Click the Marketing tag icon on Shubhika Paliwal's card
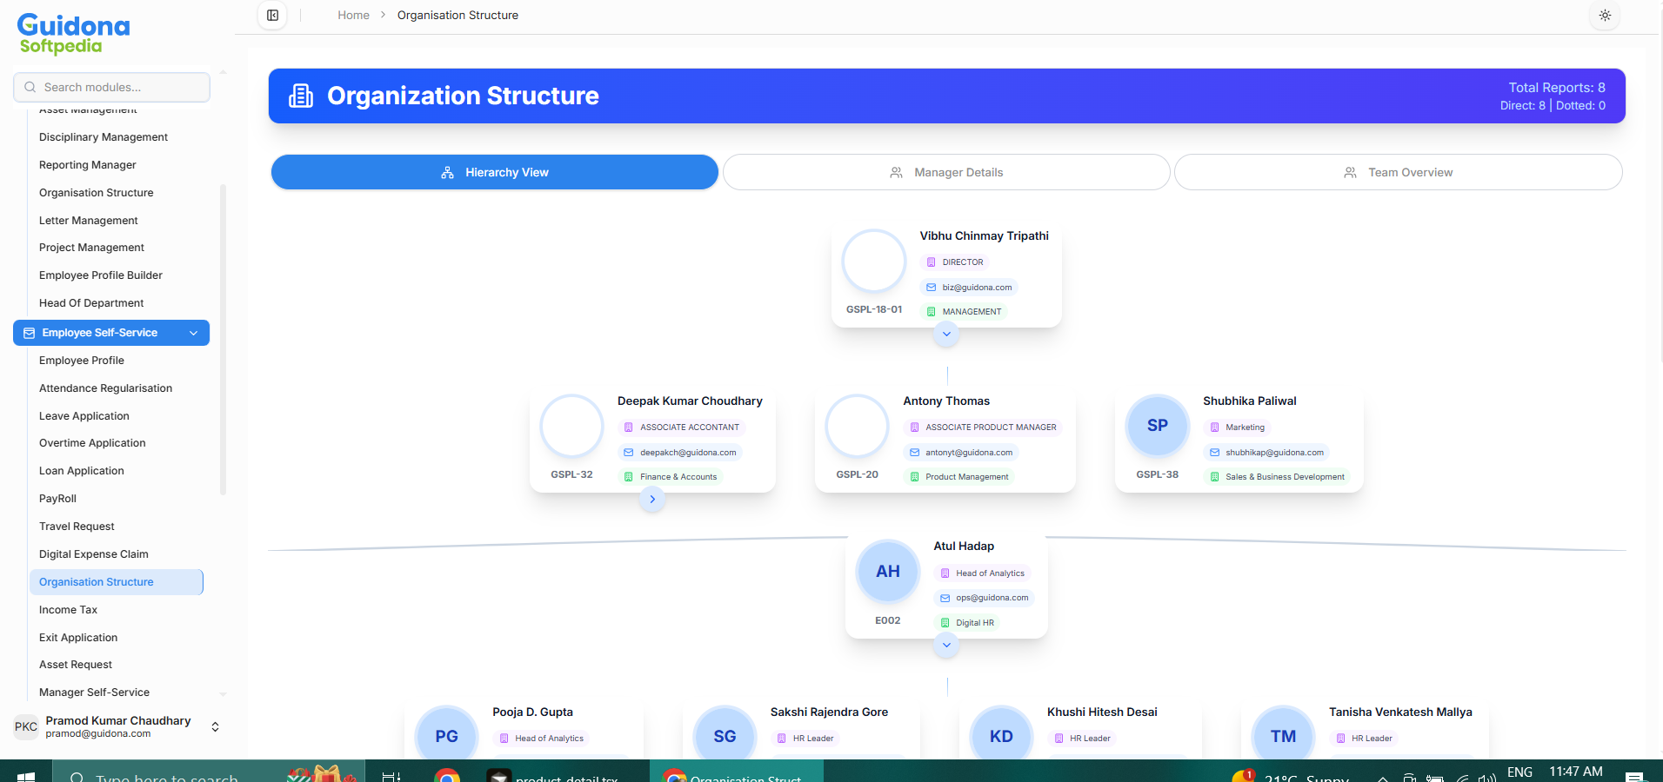The width and height of the screenshot is (1663, 782). 1214,427
